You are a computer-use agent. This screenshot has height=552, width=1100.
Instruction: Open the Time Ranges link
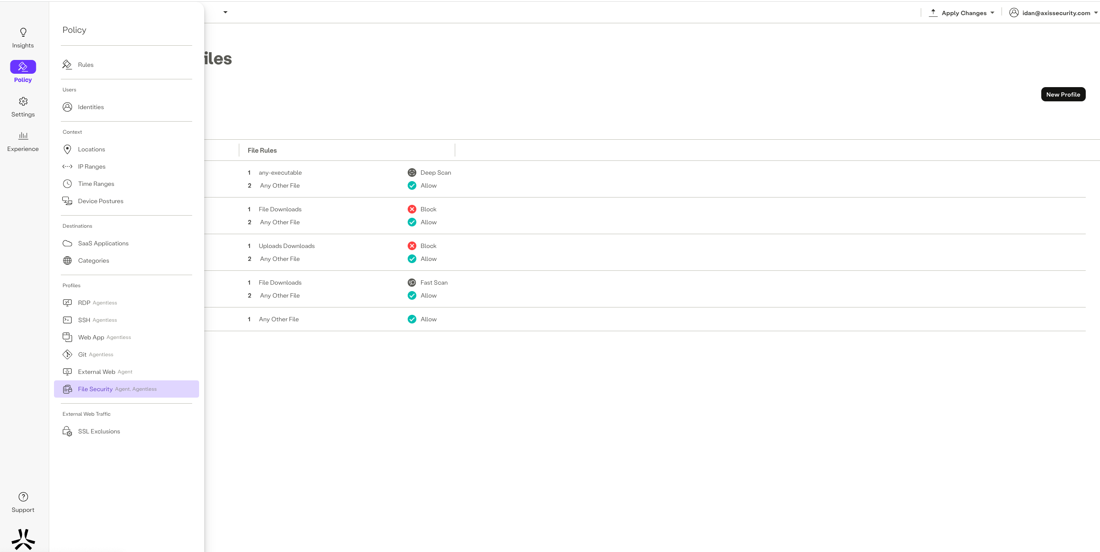(x=96, y=184)
